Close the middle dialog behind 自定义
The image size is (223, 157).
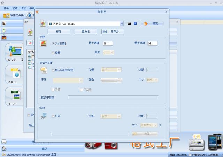(x=177, y=22)
